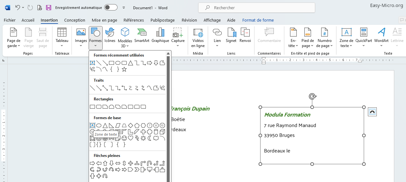Switch to the Affichage tab
This screenshot has height=182, width=406.
point(212,20)
